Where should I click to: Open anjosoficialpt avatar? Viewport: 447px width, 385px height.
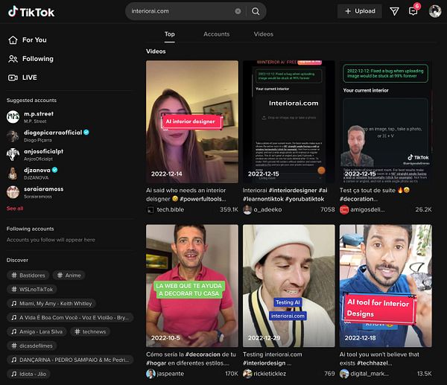pos(13,154)
